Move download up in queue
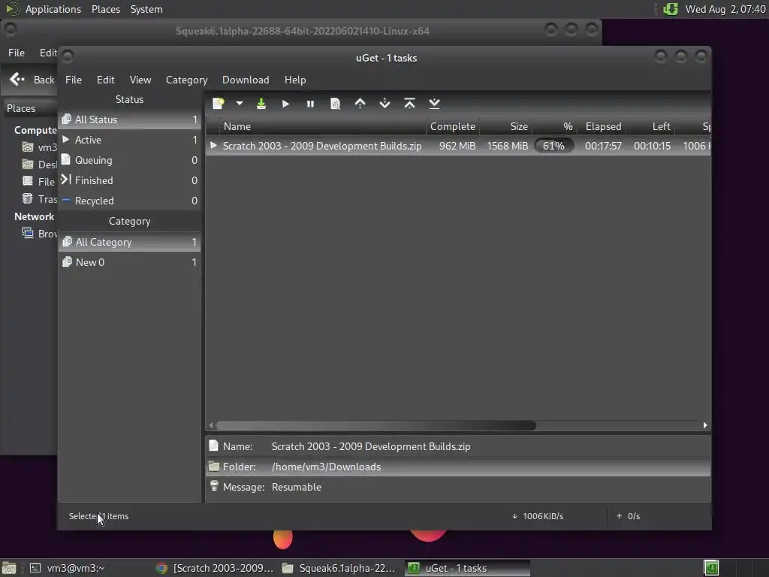The width and height of the screenshot is (769, 577). tap(360, 104)
